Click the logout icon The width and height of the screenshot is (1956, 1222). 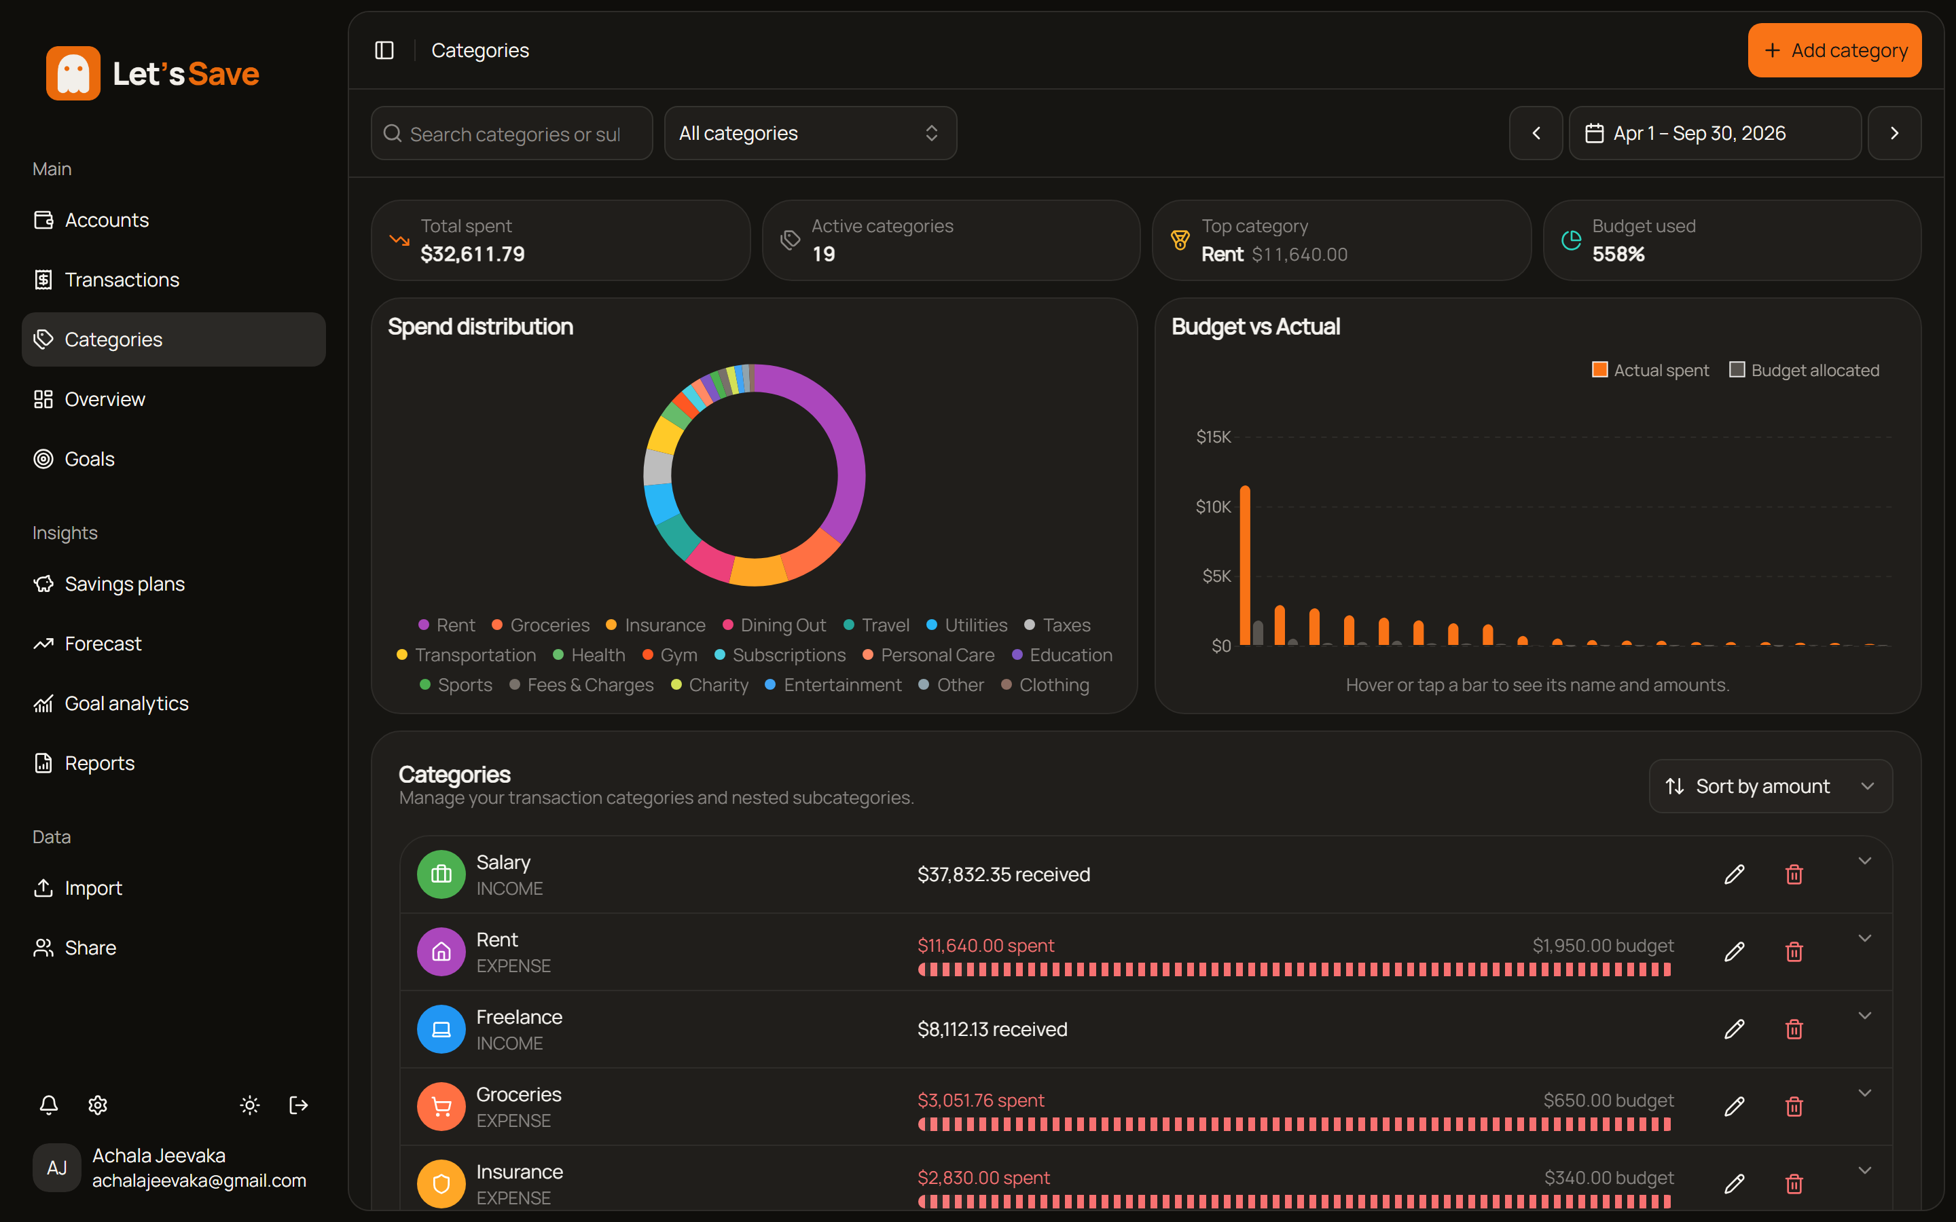pyautogui.click(x=299, y=1105)
